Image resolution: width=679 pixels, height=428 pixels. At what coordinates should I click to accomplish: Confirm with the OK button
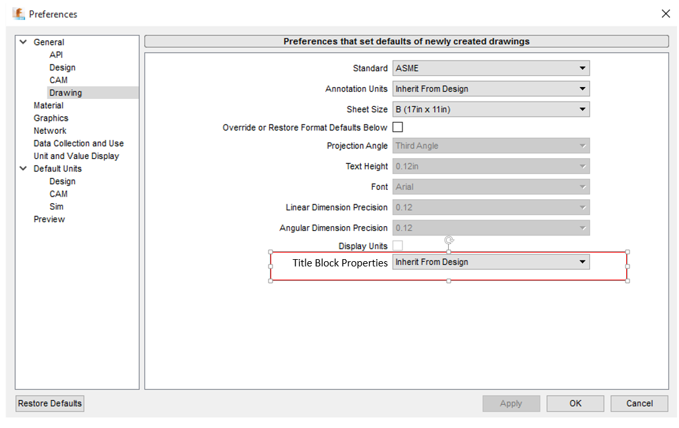coord(575,404)
